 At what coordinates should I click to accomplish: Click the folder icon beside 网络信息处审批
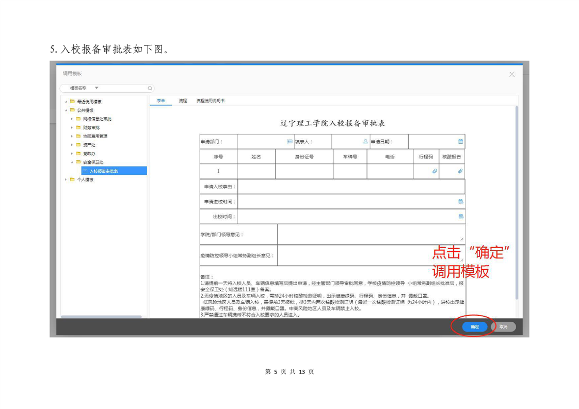[x=78, y=119]
